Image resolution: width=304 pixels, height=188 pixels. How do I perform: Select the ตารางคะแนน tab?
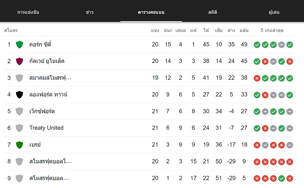(151, 12)
